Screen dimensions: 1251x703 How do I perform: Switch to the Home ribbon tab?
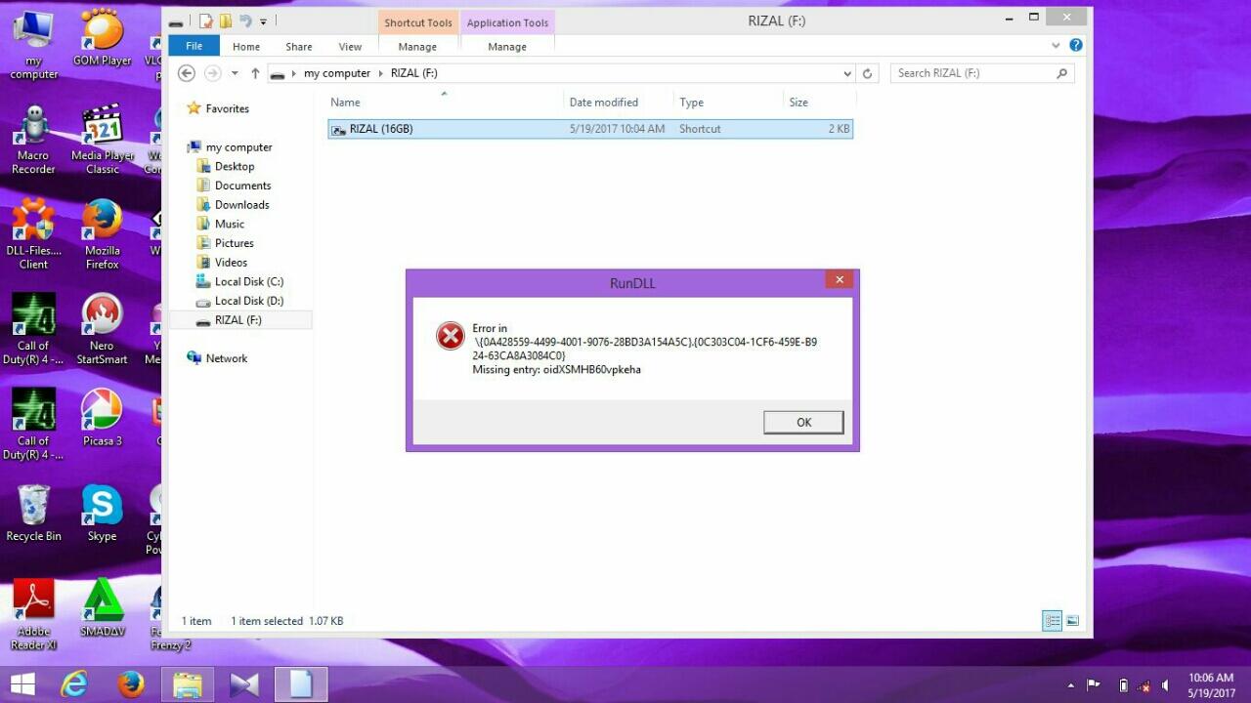[246, 47]
